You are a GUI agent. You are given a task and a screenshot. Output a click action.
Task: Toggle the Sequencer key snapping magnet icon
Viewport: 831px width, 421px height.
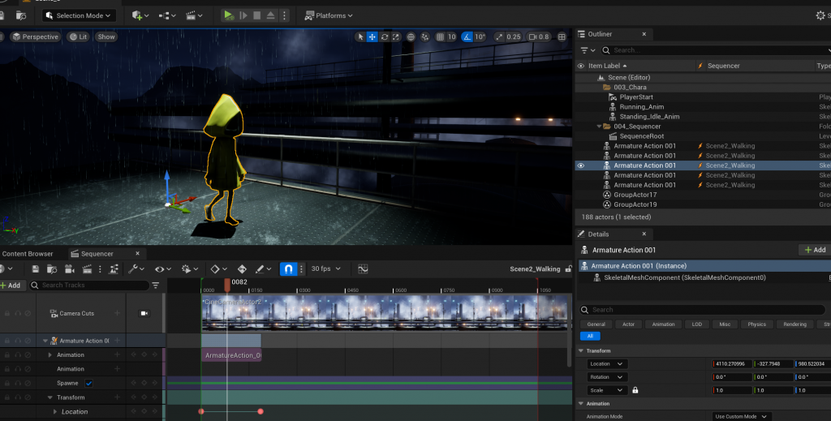288,268
